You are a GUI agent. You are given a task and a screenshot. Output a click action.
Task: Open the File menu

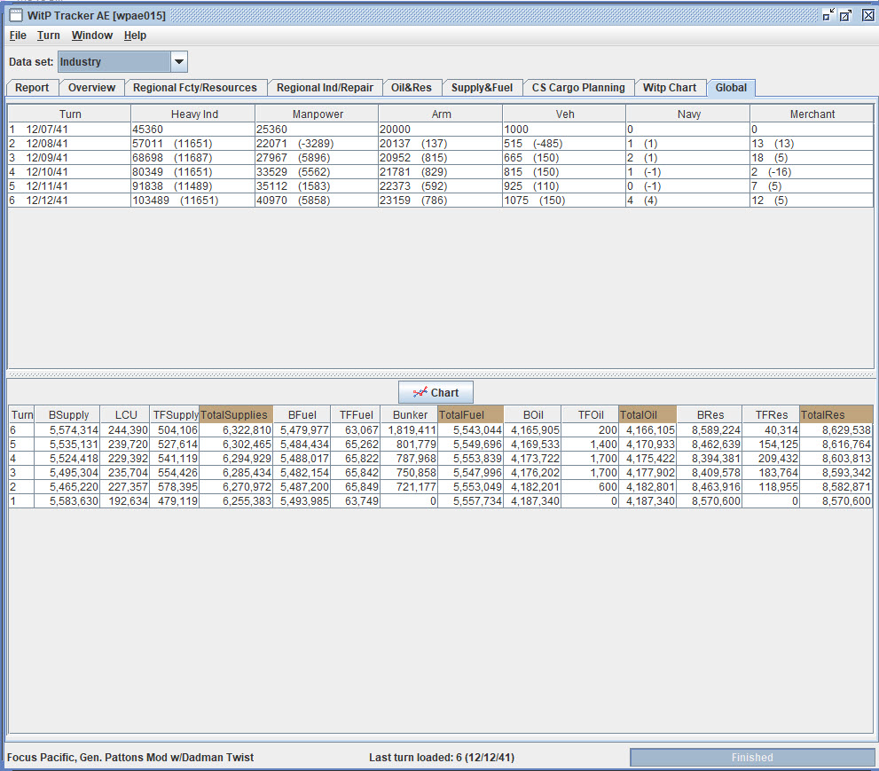point(18,35)
